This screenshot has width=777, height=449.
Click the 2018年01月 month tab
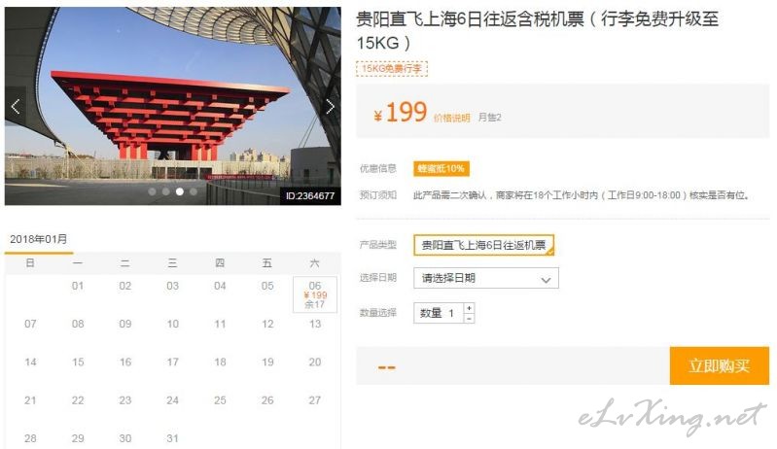(x=39, y=240)
